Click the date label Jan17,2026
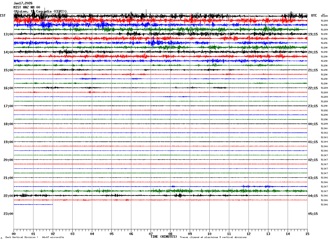 (23, 3)
